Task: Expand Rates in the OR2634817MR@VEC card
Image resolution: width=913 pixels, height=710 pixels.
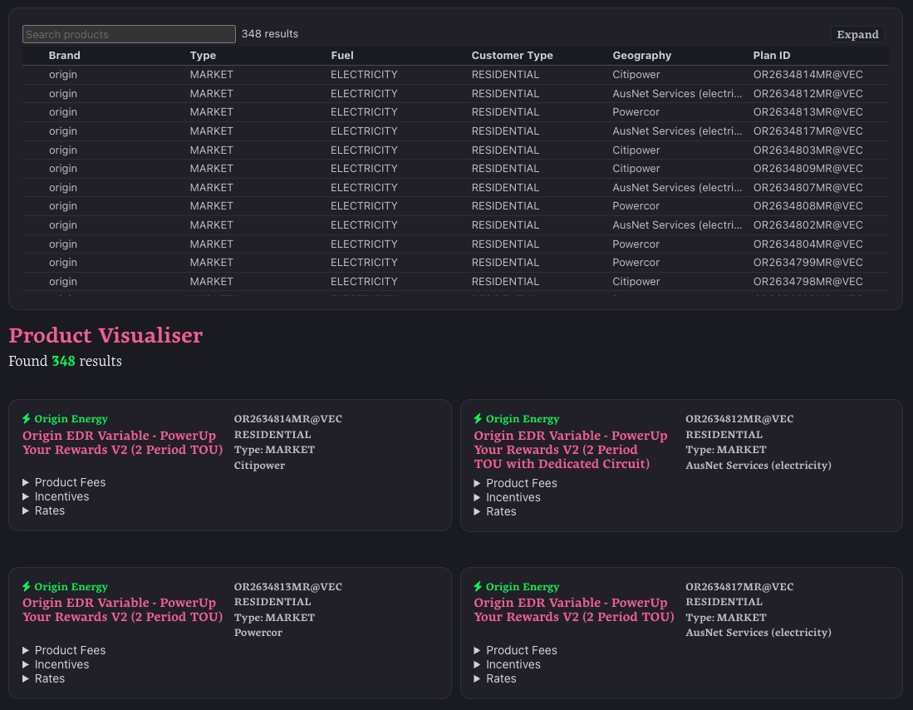Action: pos(495,678)
